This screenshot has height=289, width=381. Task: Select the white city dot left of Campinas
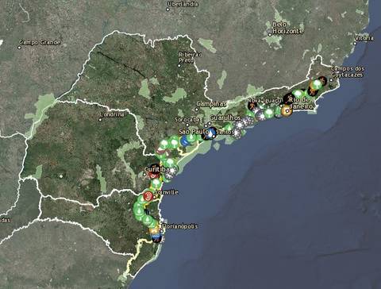(x=197, y=110)
